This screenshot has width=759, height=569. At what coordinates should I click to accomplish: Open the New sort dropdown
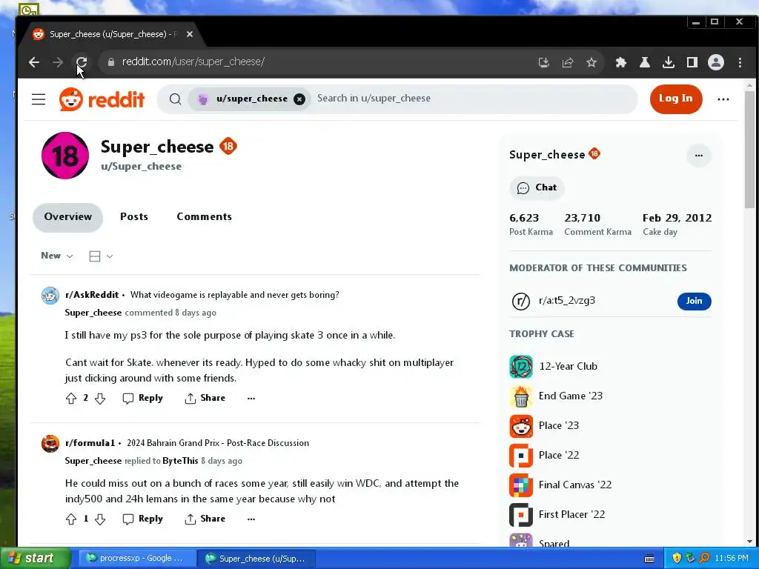pyautogui.click(x=56, y=256)
